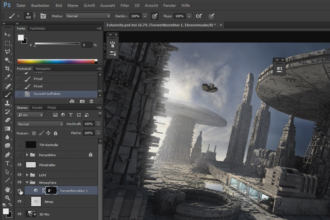330x220 pixels.
Task: Switch to the Navigator tab
Action: pos(43,69)
